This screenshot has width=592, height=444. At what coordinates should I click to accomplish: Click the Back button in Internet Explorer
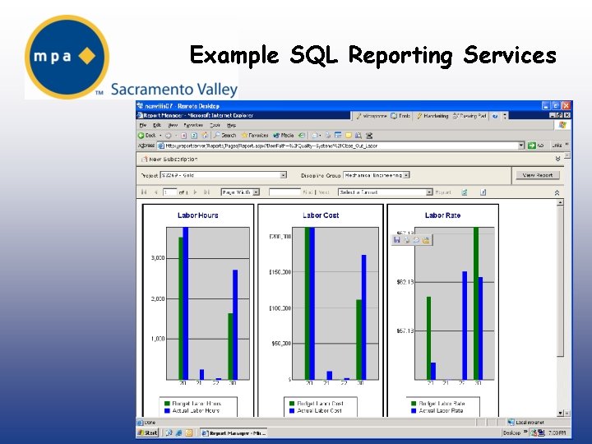(x=147, y=135)
